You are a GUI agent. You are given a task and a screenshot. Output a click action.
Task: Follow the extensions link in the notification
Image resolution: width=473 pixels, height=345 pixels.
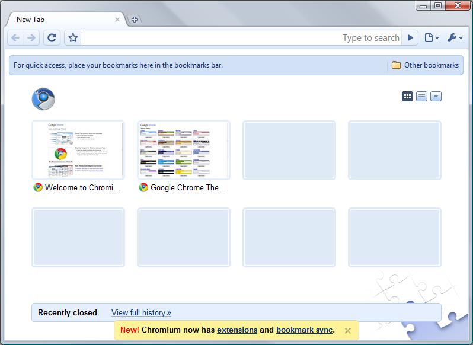[237, 330]
